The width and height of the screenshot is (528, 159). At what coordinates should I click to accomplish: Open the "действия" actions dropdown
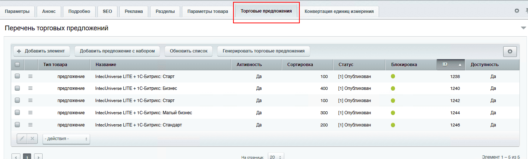(x=66, y=139)
